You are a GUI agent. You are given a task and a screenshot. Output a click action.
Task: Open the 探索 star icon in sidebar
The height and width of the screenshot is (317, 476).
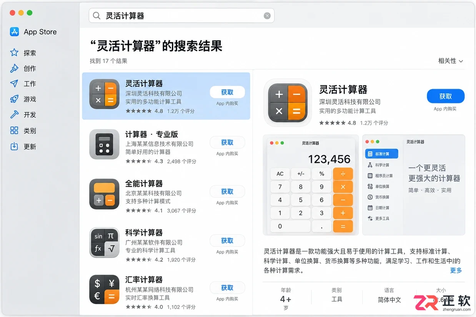point(14,53)
